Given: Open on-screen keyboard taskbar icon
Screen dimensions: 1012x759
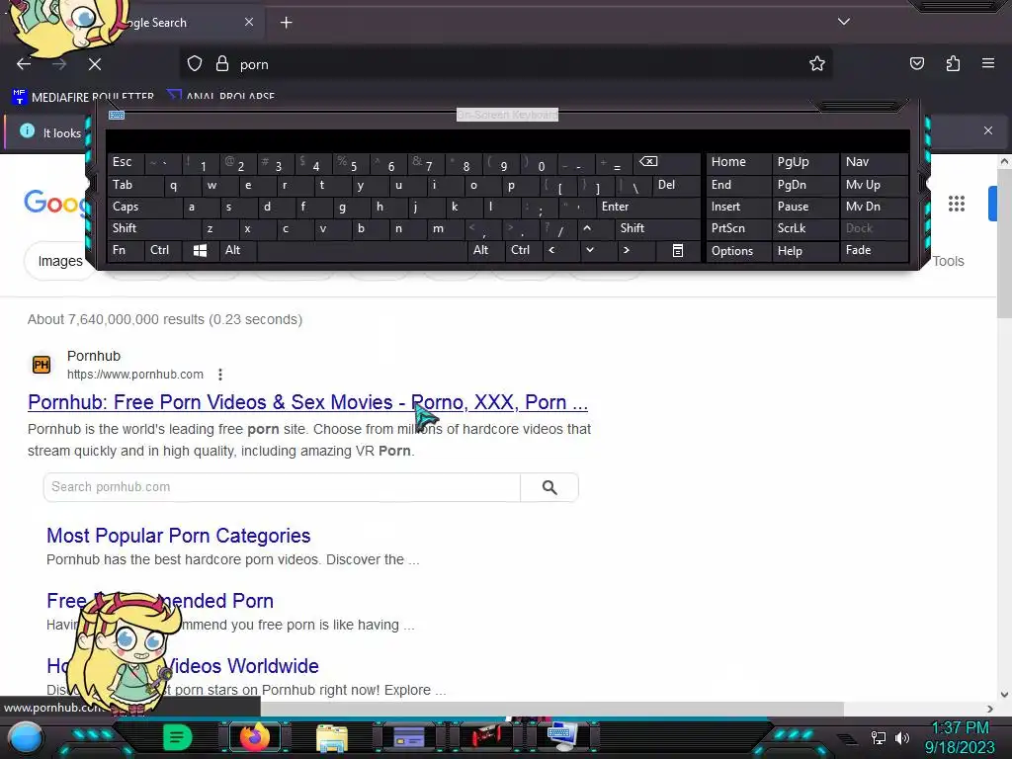Looking at the screenshot, I should point(562,736).
